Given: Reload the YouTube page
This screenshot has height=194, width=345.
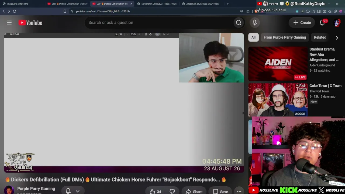Looking at the screenshot, I should (15, 11).
